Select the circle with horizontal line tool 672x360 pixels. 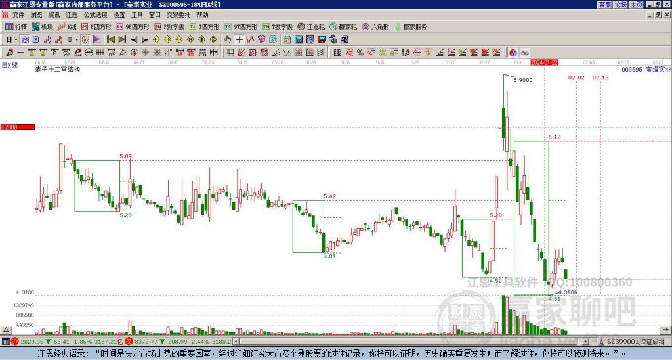click(x=89, y=53)
